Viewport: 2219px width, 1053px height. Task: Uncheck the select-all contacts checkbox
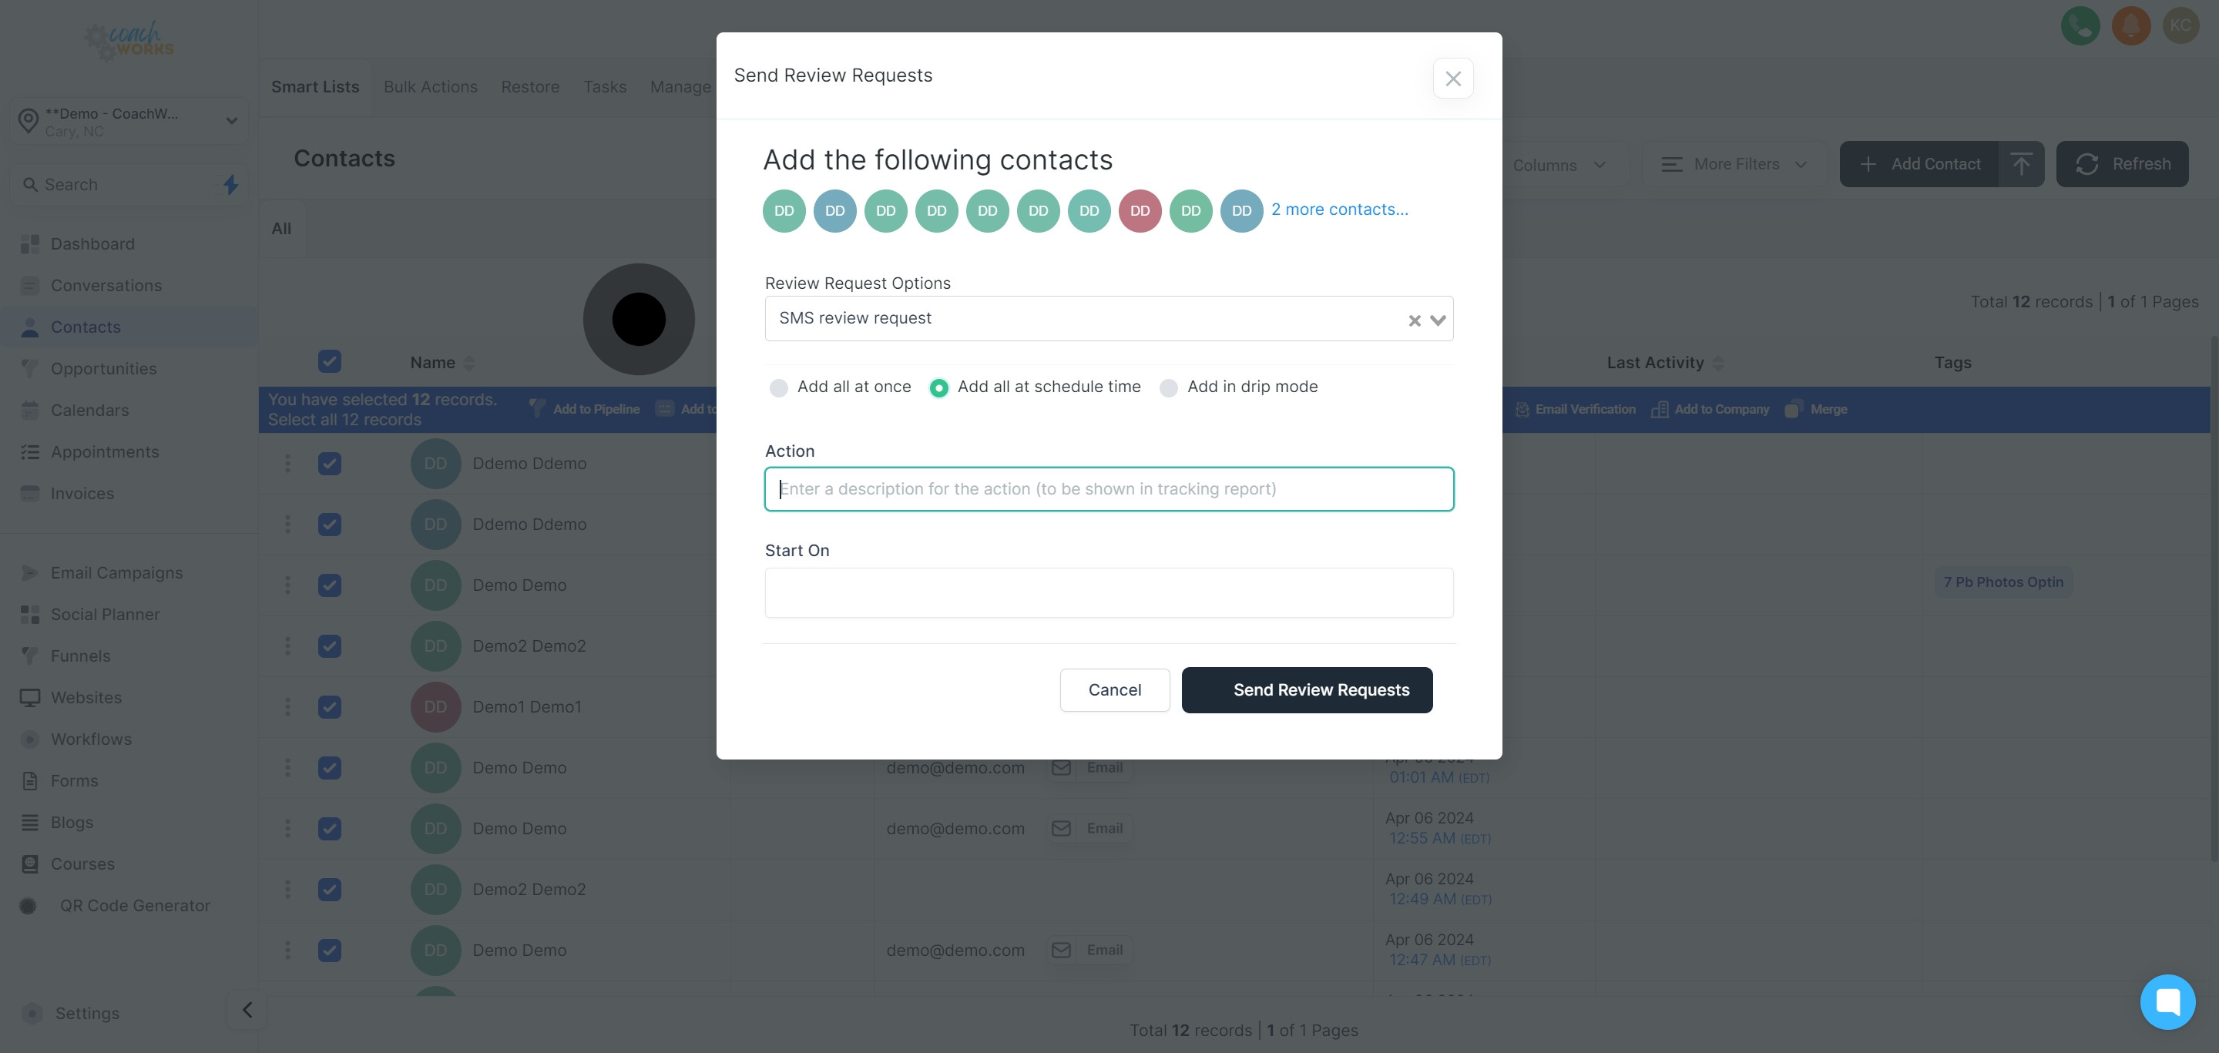[x=329, y=361]
